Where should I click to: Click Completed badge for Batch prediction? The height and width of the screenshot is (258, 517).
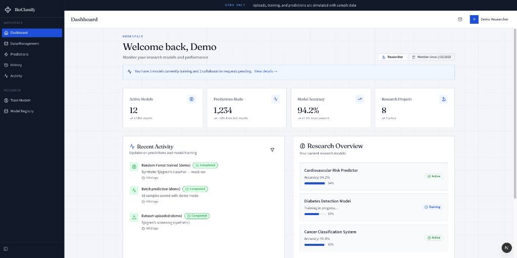pyautogui.click(x=195, y=189)
